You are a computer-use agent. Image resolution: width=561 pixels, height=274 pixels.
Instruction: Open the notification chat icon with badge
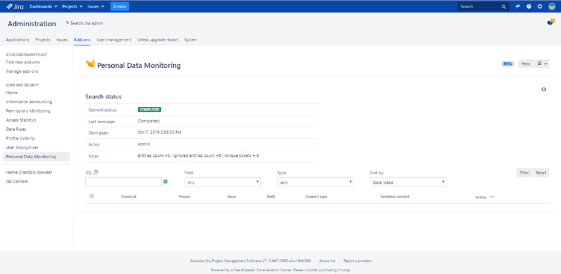click(x=550, y=22)
